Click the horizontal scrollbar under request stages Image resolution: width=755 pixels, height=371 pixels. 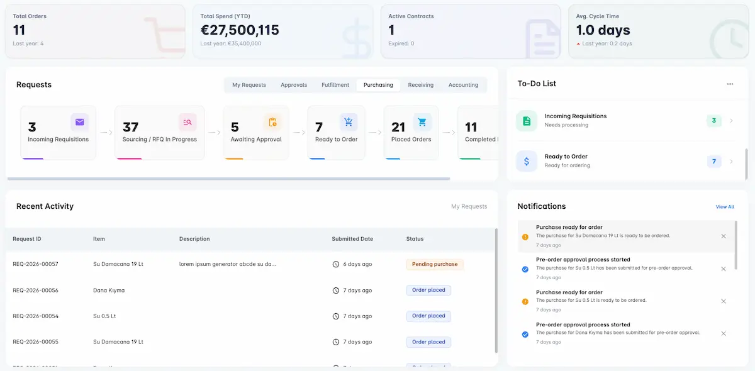(226, 179)
